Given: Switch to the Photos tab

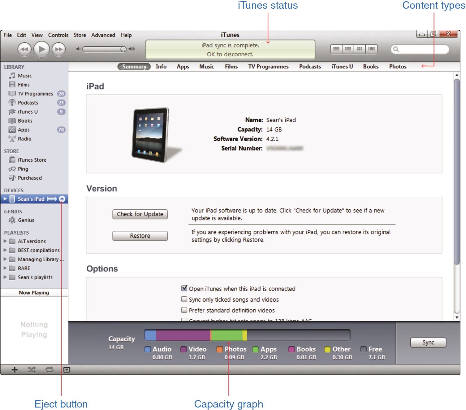Looking at the screenshot, I should tap(398, 67).
